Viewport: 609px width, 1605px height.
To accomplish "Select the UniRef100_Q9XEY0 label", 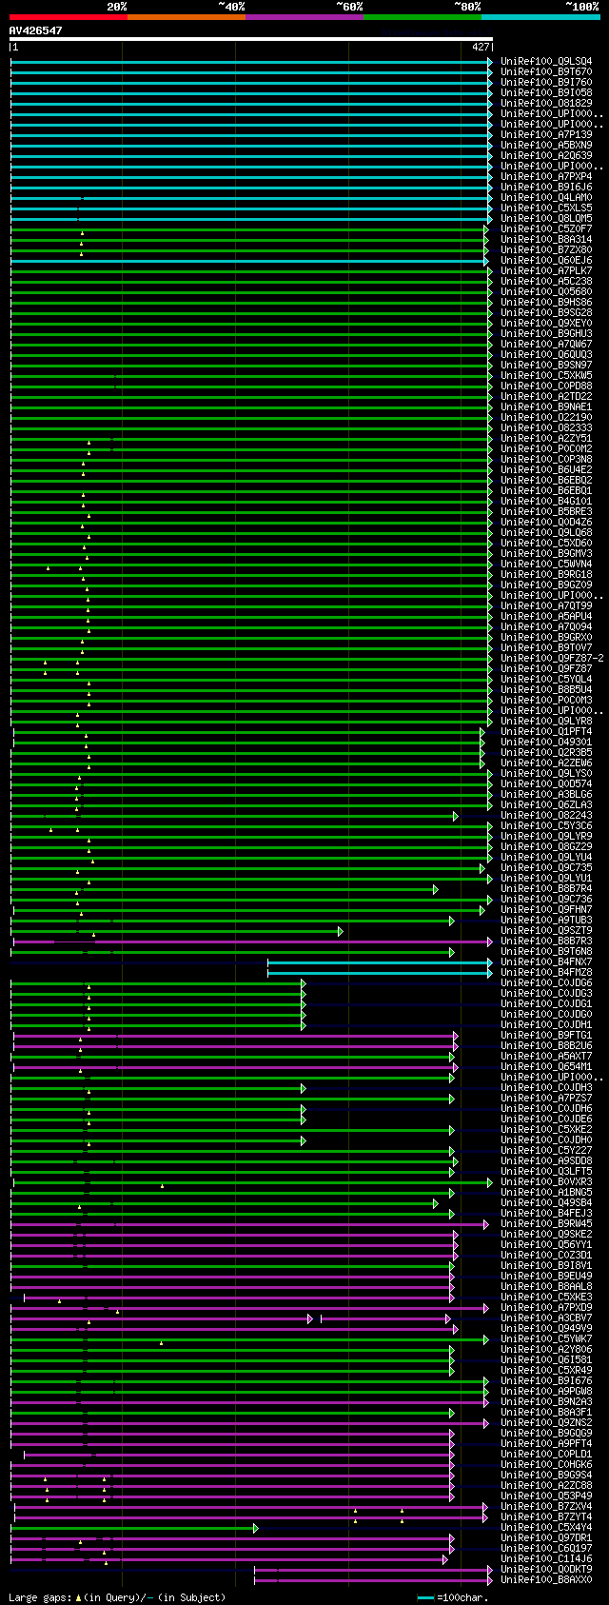I will click(x=546, y=323).
